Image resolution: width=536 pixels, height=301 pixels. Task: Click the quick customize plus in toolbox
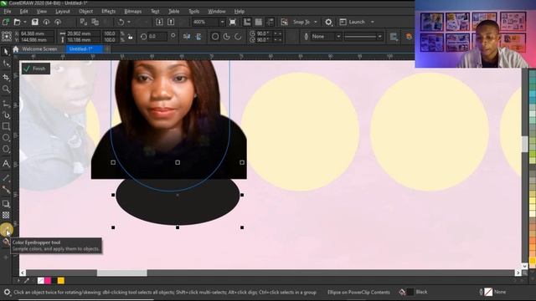(x=6, y=257)
